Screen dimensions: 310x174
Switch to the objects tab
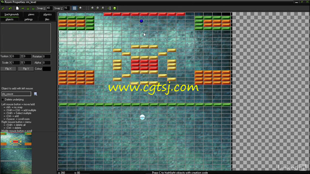9,19
